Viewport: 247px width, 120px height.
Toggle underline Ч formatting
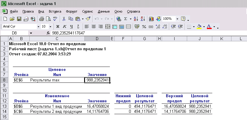(x=72, y=27)
